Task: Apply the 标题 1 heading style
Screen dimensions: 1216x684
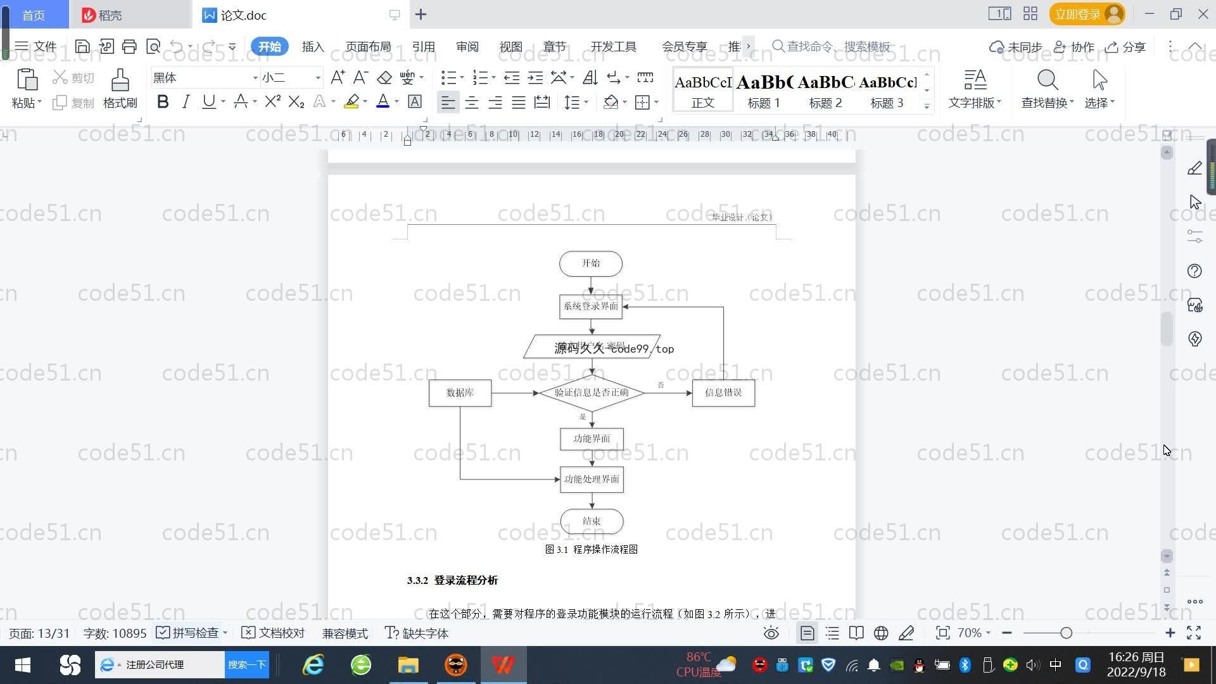Action: 764,90
